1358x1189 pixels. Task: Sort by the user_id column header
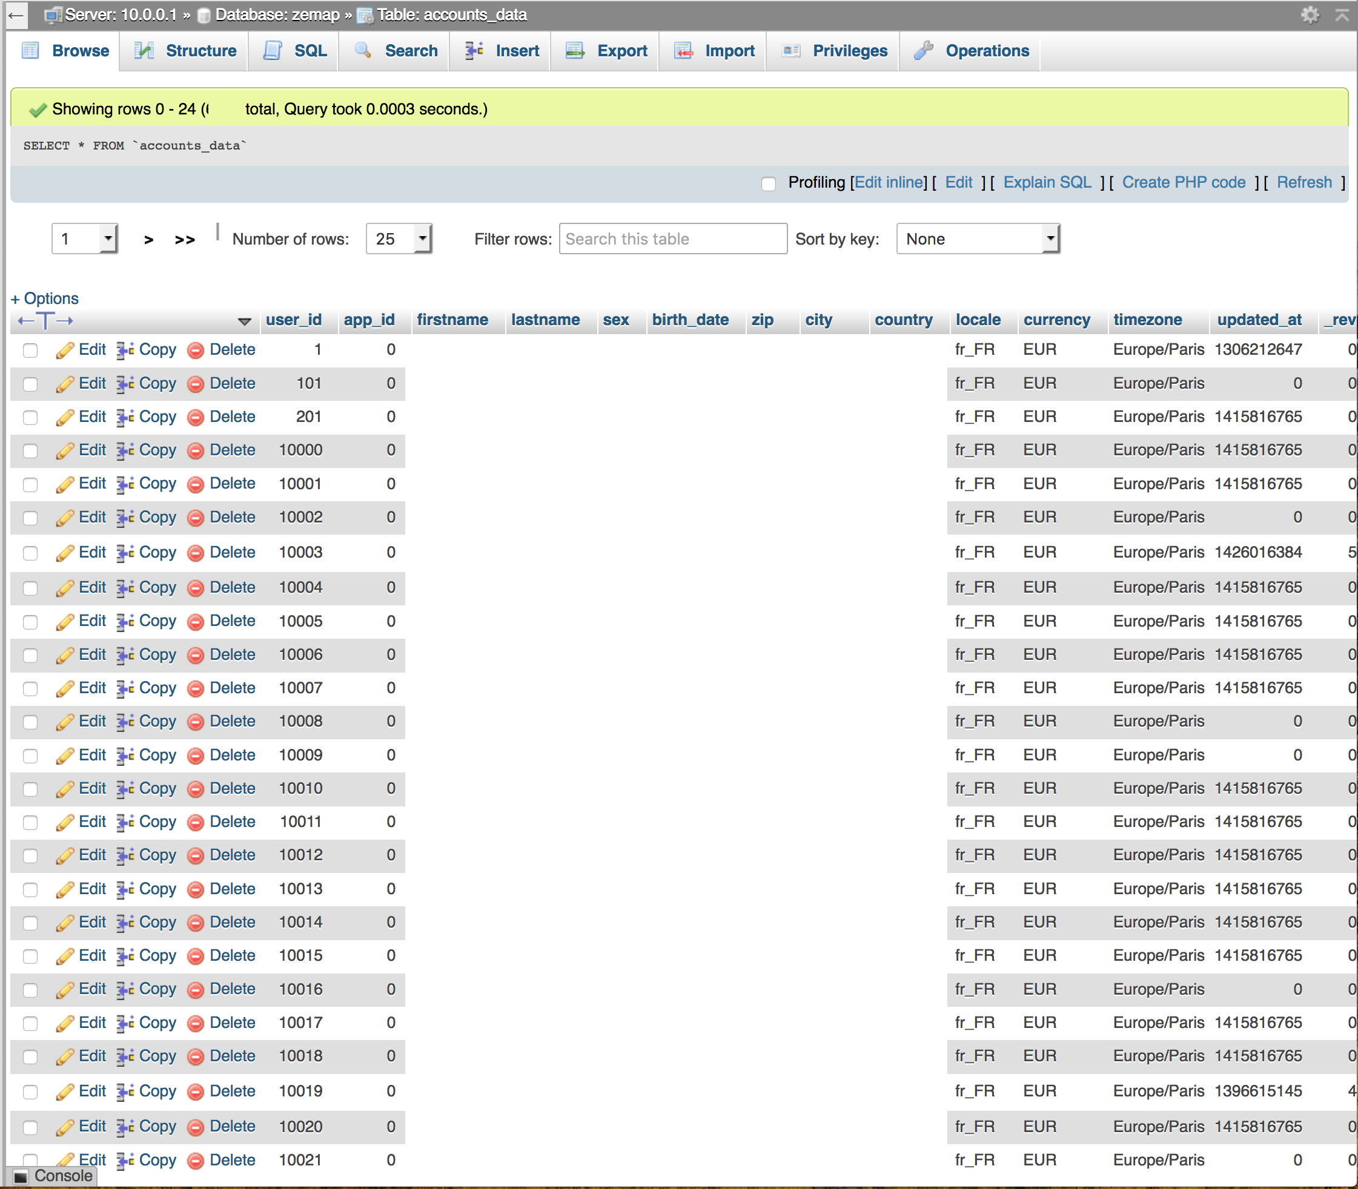click(x=293, y=320)
